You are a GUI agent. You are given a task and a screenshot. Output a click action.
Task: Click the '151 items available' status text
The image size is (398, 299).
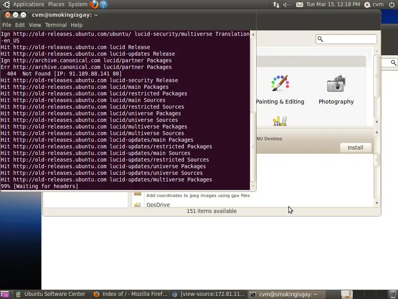(212, 211)
